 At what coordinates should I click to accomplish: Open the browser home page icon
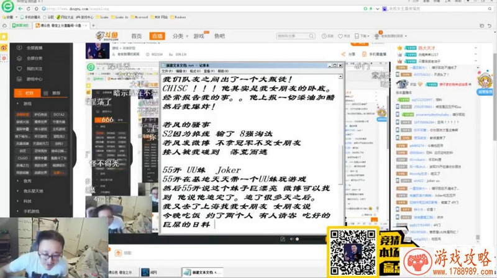36,9
